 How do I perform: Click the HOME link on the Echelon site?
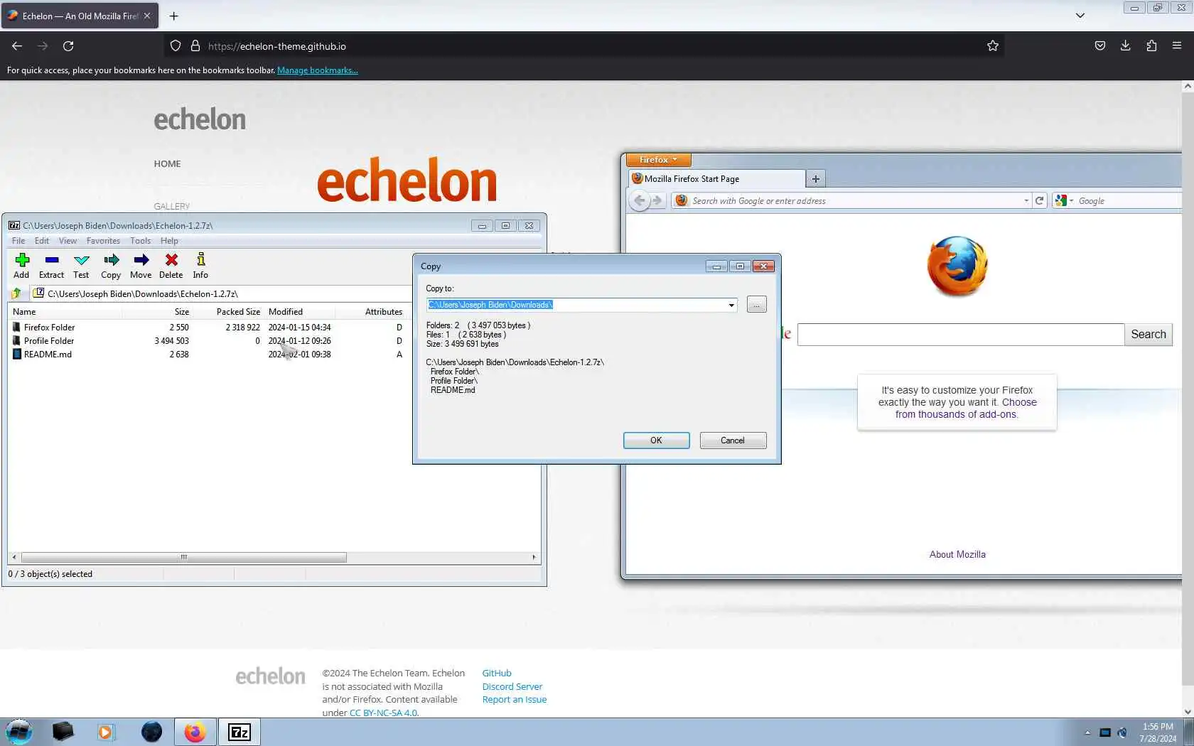click(167, 163)
